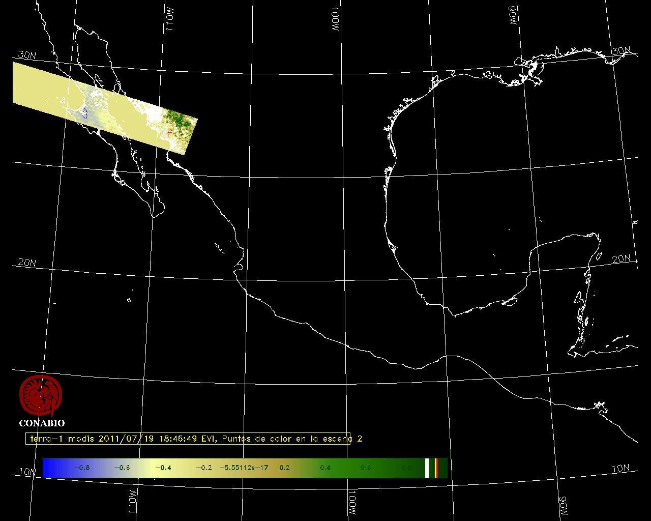Click the southern tip of Baja California
651x521 pixels.
155,215
